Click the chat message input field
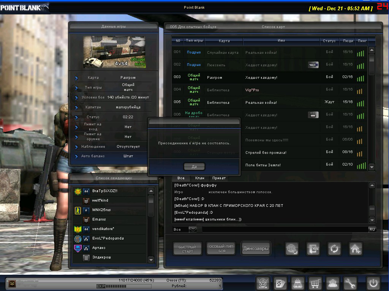The height and width of the screenshot is (291, 389). (285, 229)
